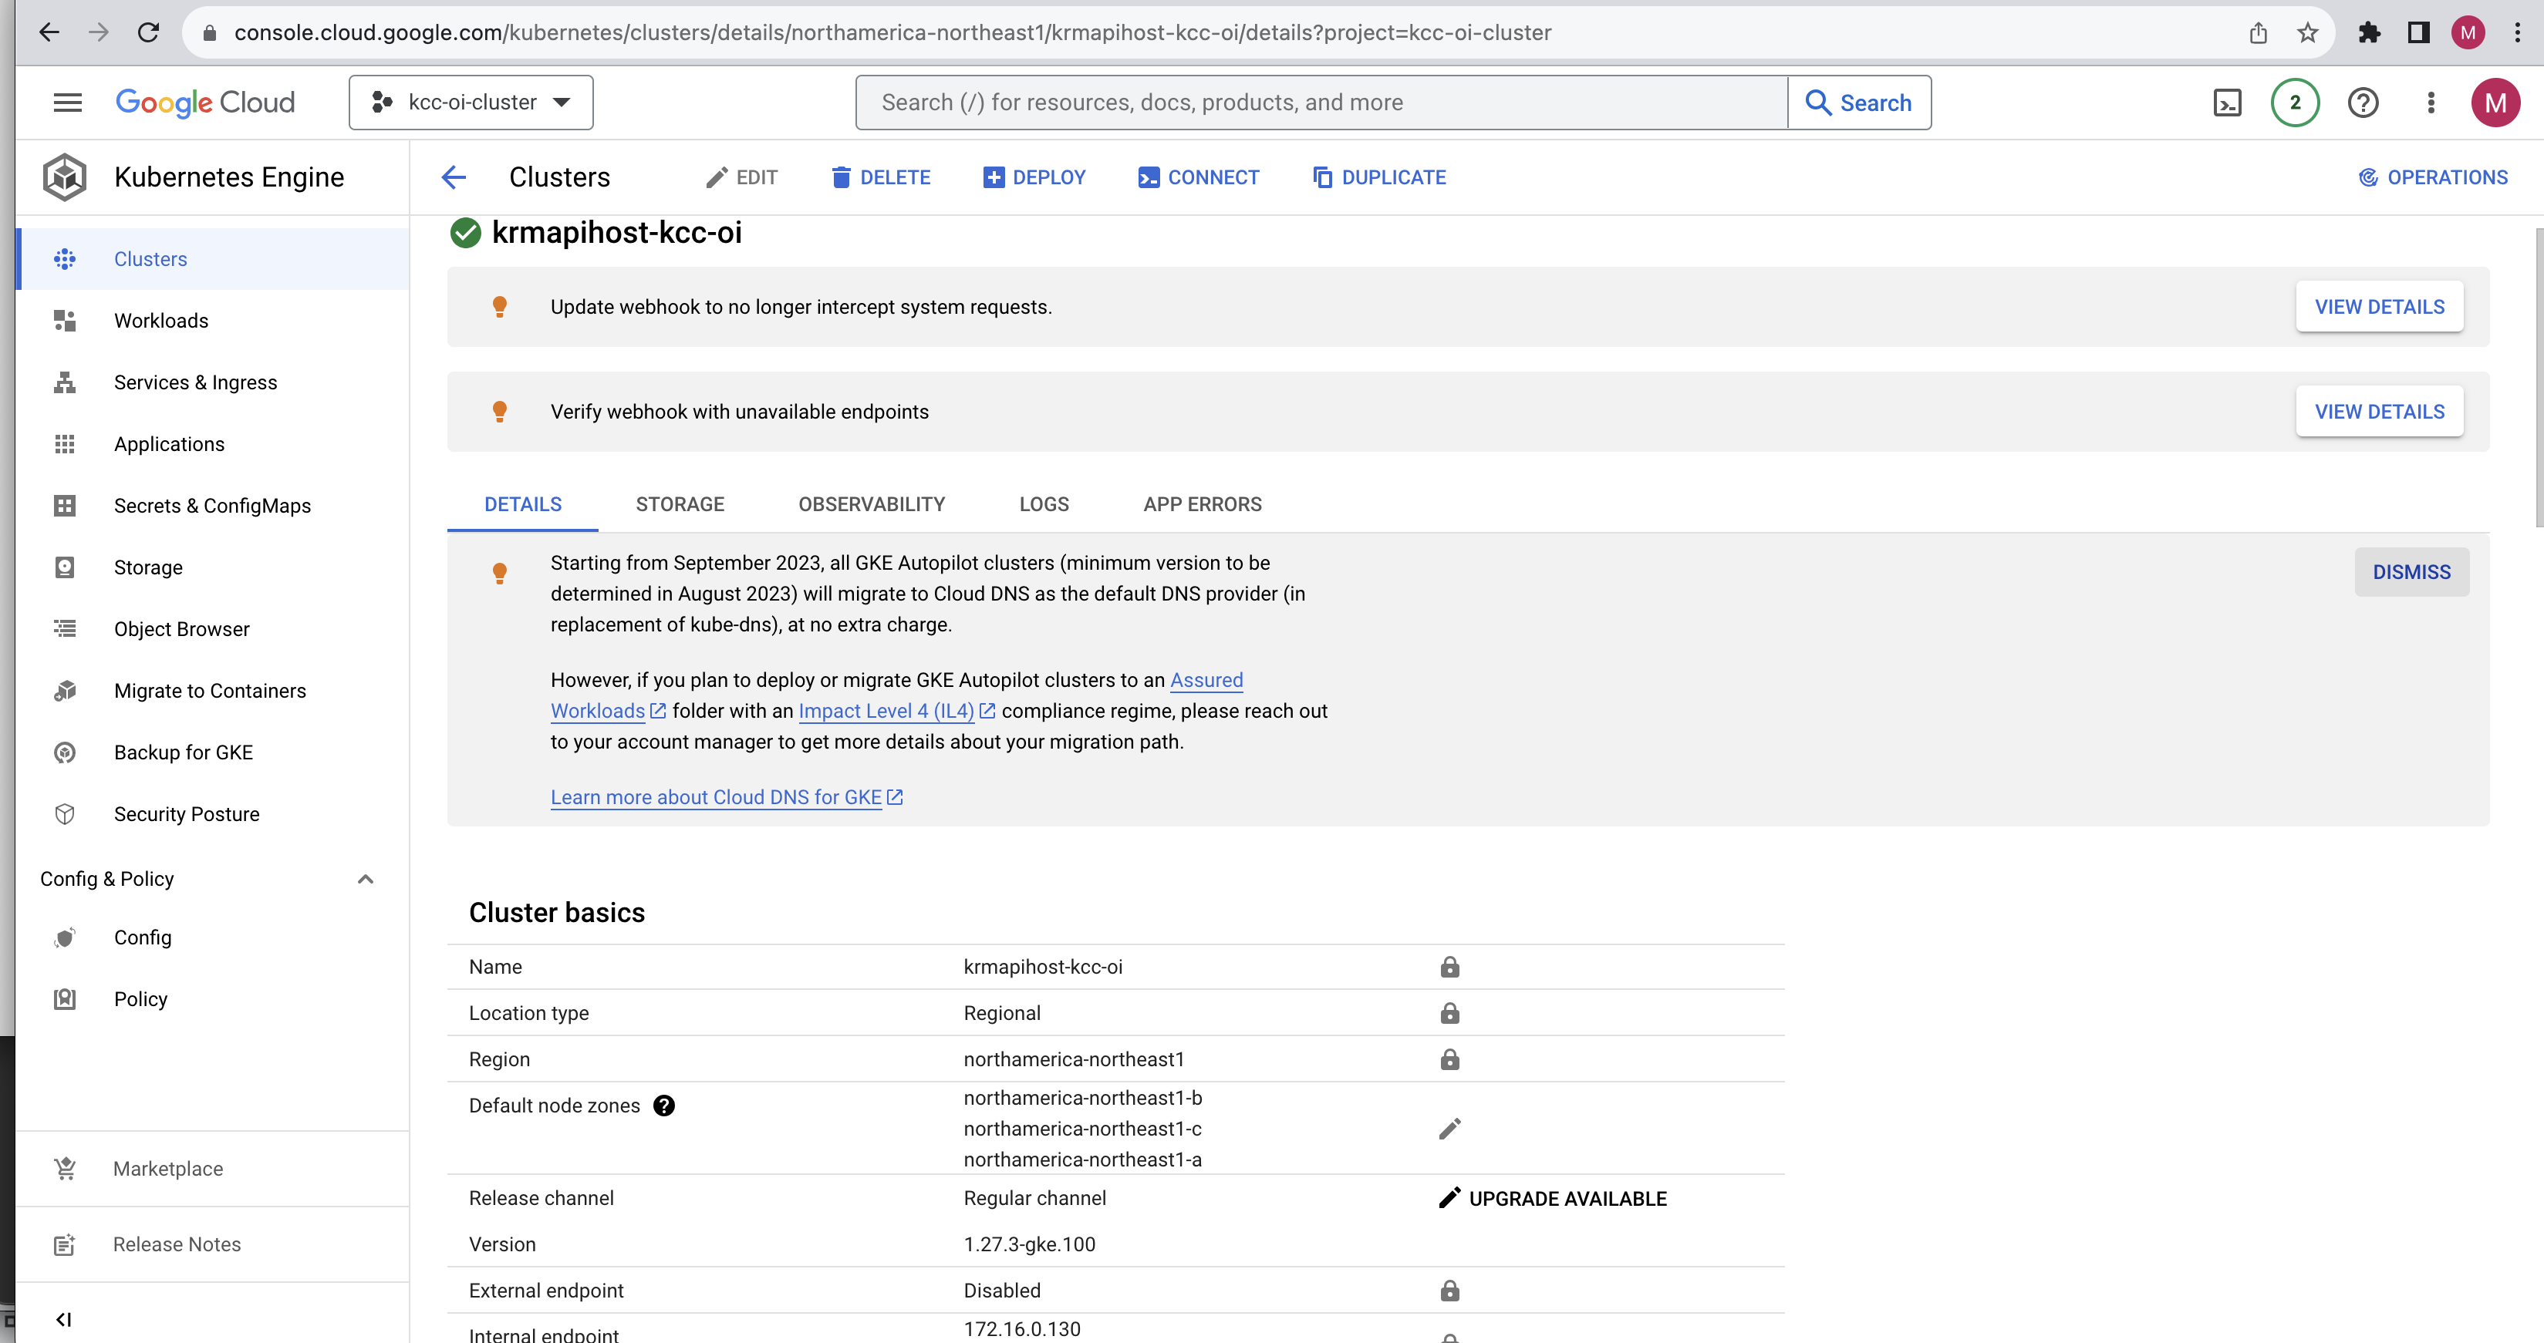
Task: Open the Workloads section in sidebar
Action: click(x=161, y=320)
